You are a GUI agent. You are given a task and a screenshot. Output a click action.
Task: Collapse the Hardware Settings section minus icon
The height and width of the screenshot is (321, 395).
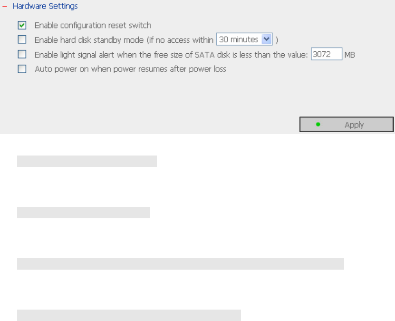pos(5,7)
